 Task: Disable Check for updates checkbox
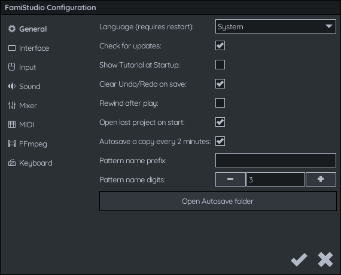tap(220, 45)
